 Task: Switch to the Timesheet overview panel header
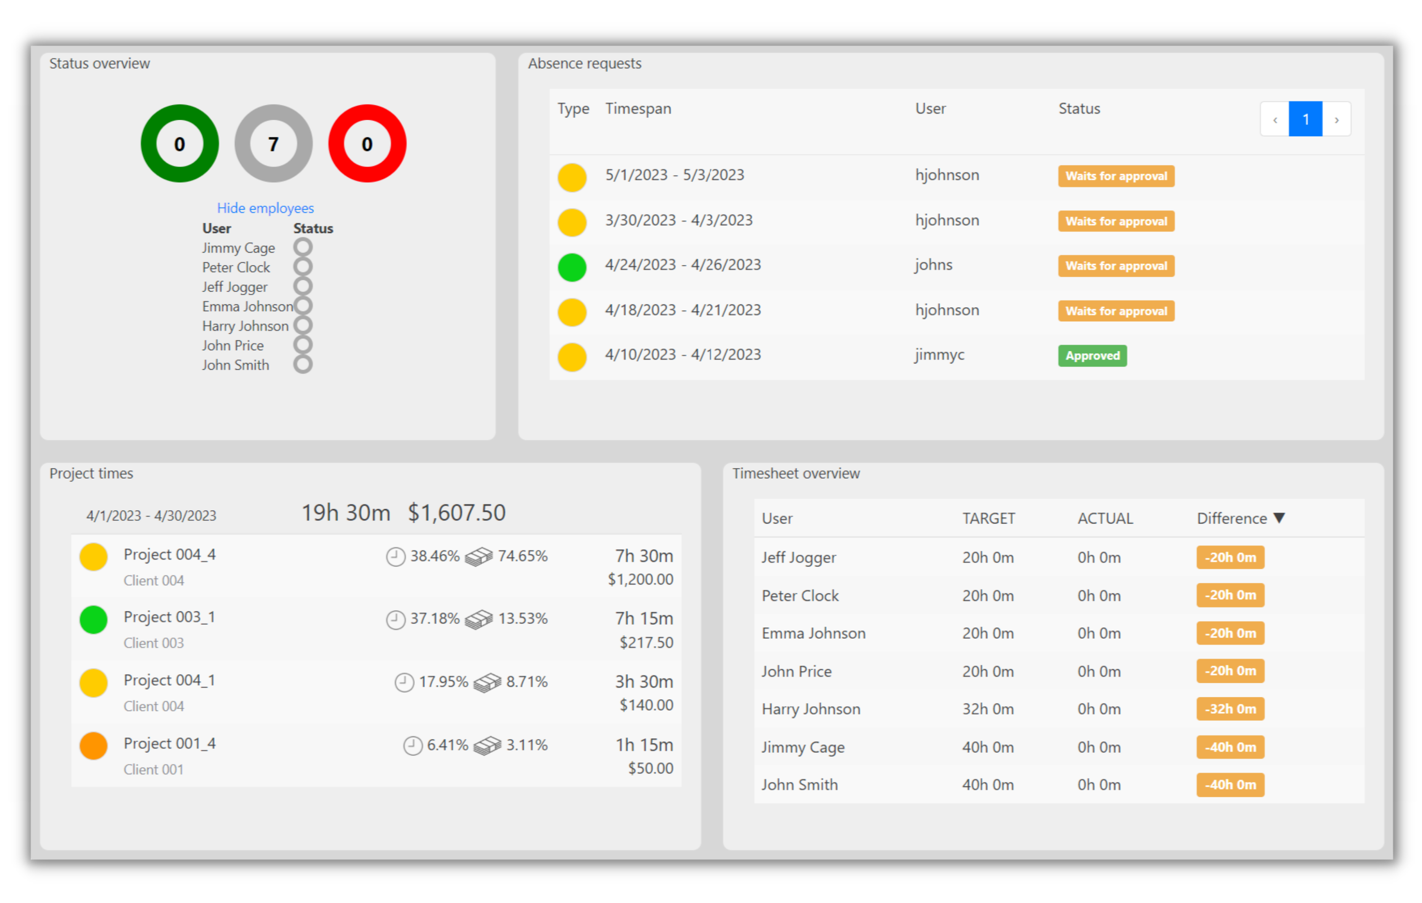(x=797, y=473)
